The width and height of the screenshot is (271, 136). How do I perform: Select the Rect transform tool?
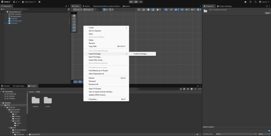click(74, 28)
